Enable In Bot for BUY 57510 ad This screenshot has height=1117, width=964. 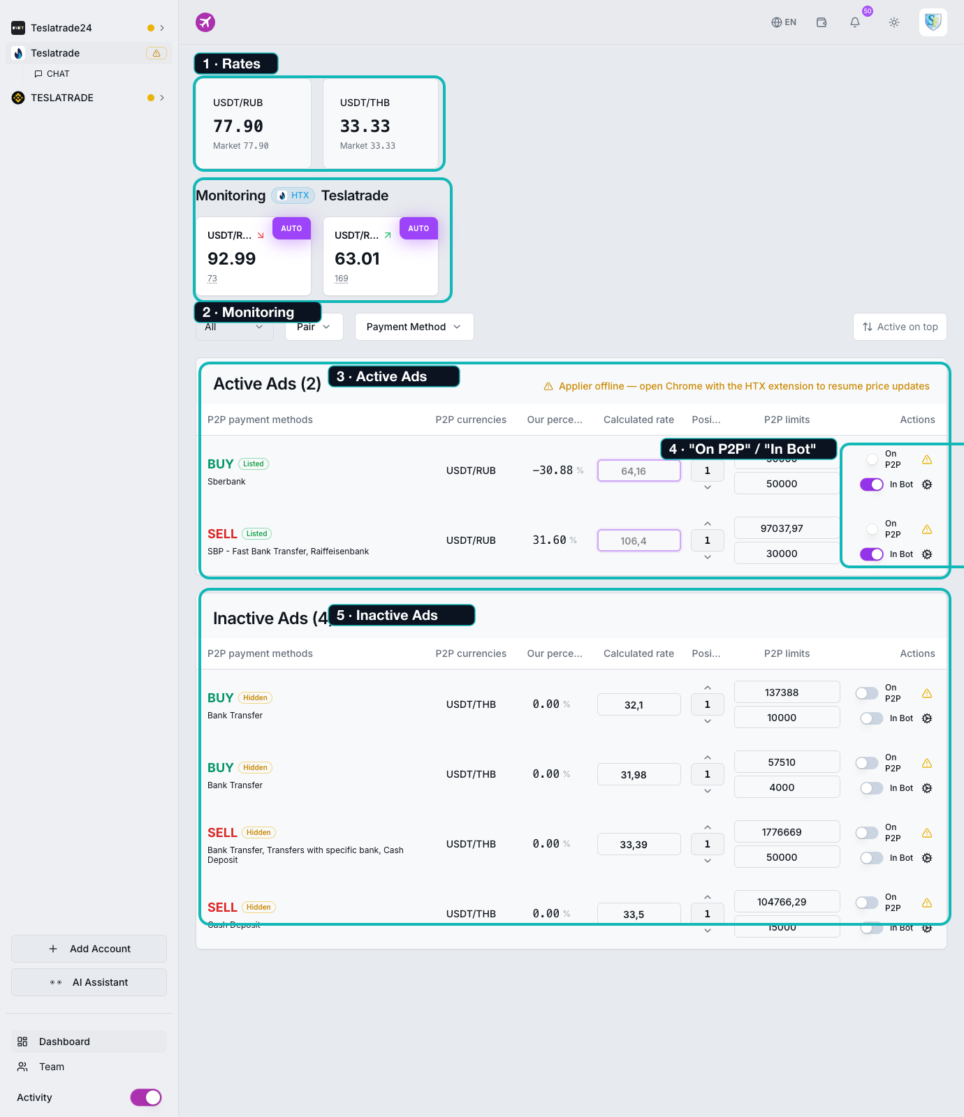[x=872, y=788]
